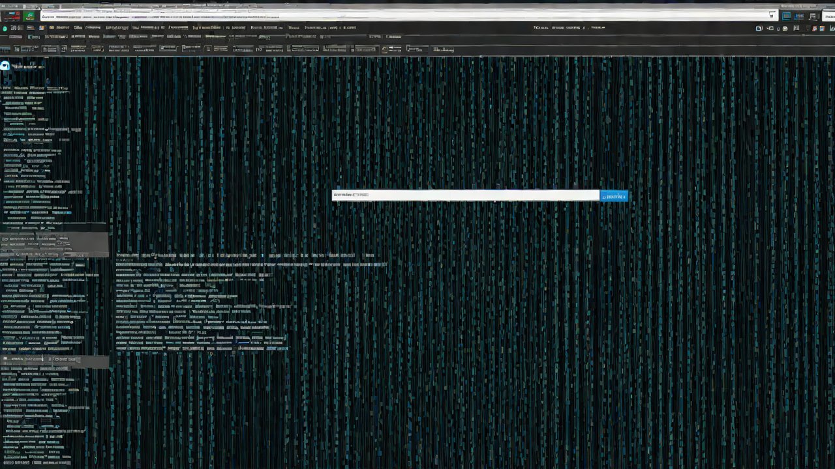Click the first square icon in right toolbar
835x469 pixels.
[759, 29]
